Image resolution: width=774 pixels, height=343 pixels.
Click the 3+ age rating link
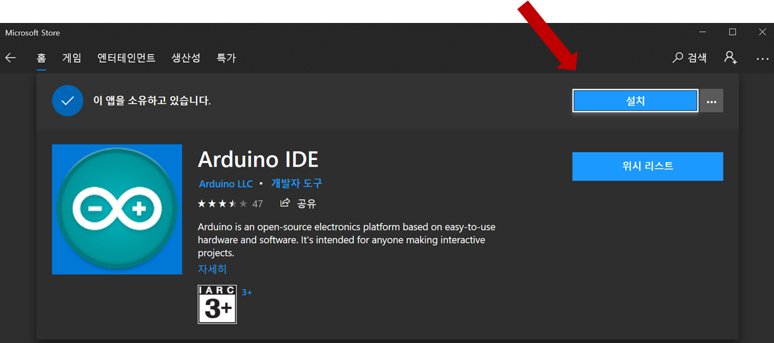[x=247, y=292]
